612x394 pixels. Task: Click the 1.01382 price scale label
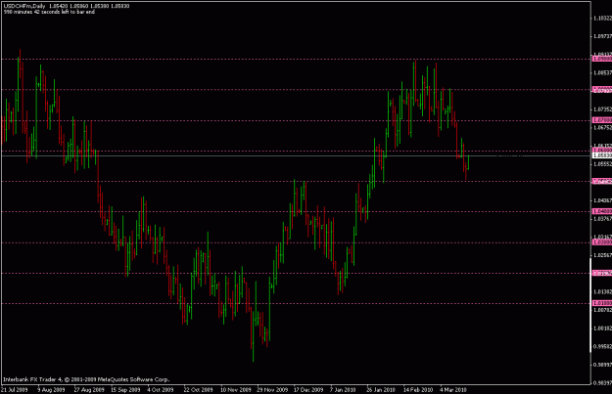coord(602,291)
